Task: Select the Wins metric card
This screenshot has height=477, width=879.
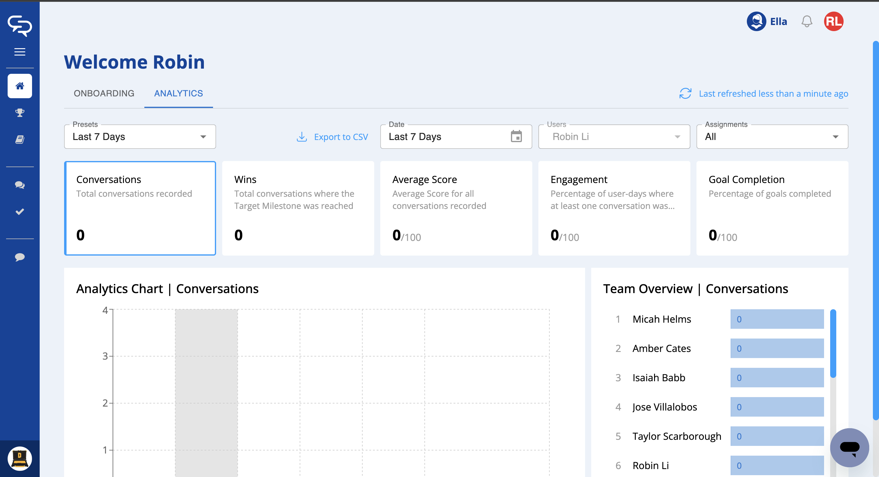Action: coord(298,208)
